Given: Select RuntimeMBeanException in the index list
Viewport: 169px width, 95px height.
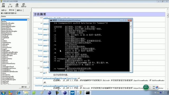Looking at the screenshot, I should pos(8,26).
